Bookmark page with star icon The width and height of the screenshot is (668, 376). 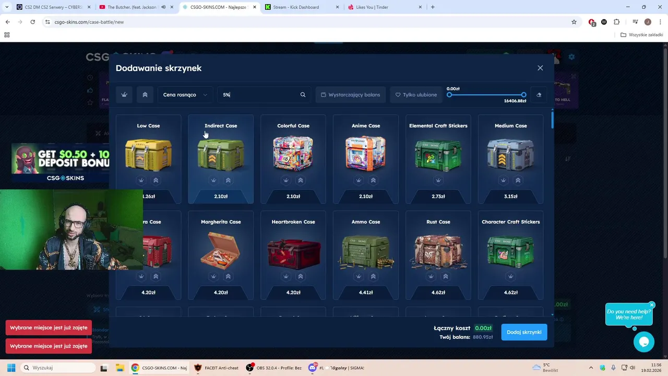click(x=574, y=22)
